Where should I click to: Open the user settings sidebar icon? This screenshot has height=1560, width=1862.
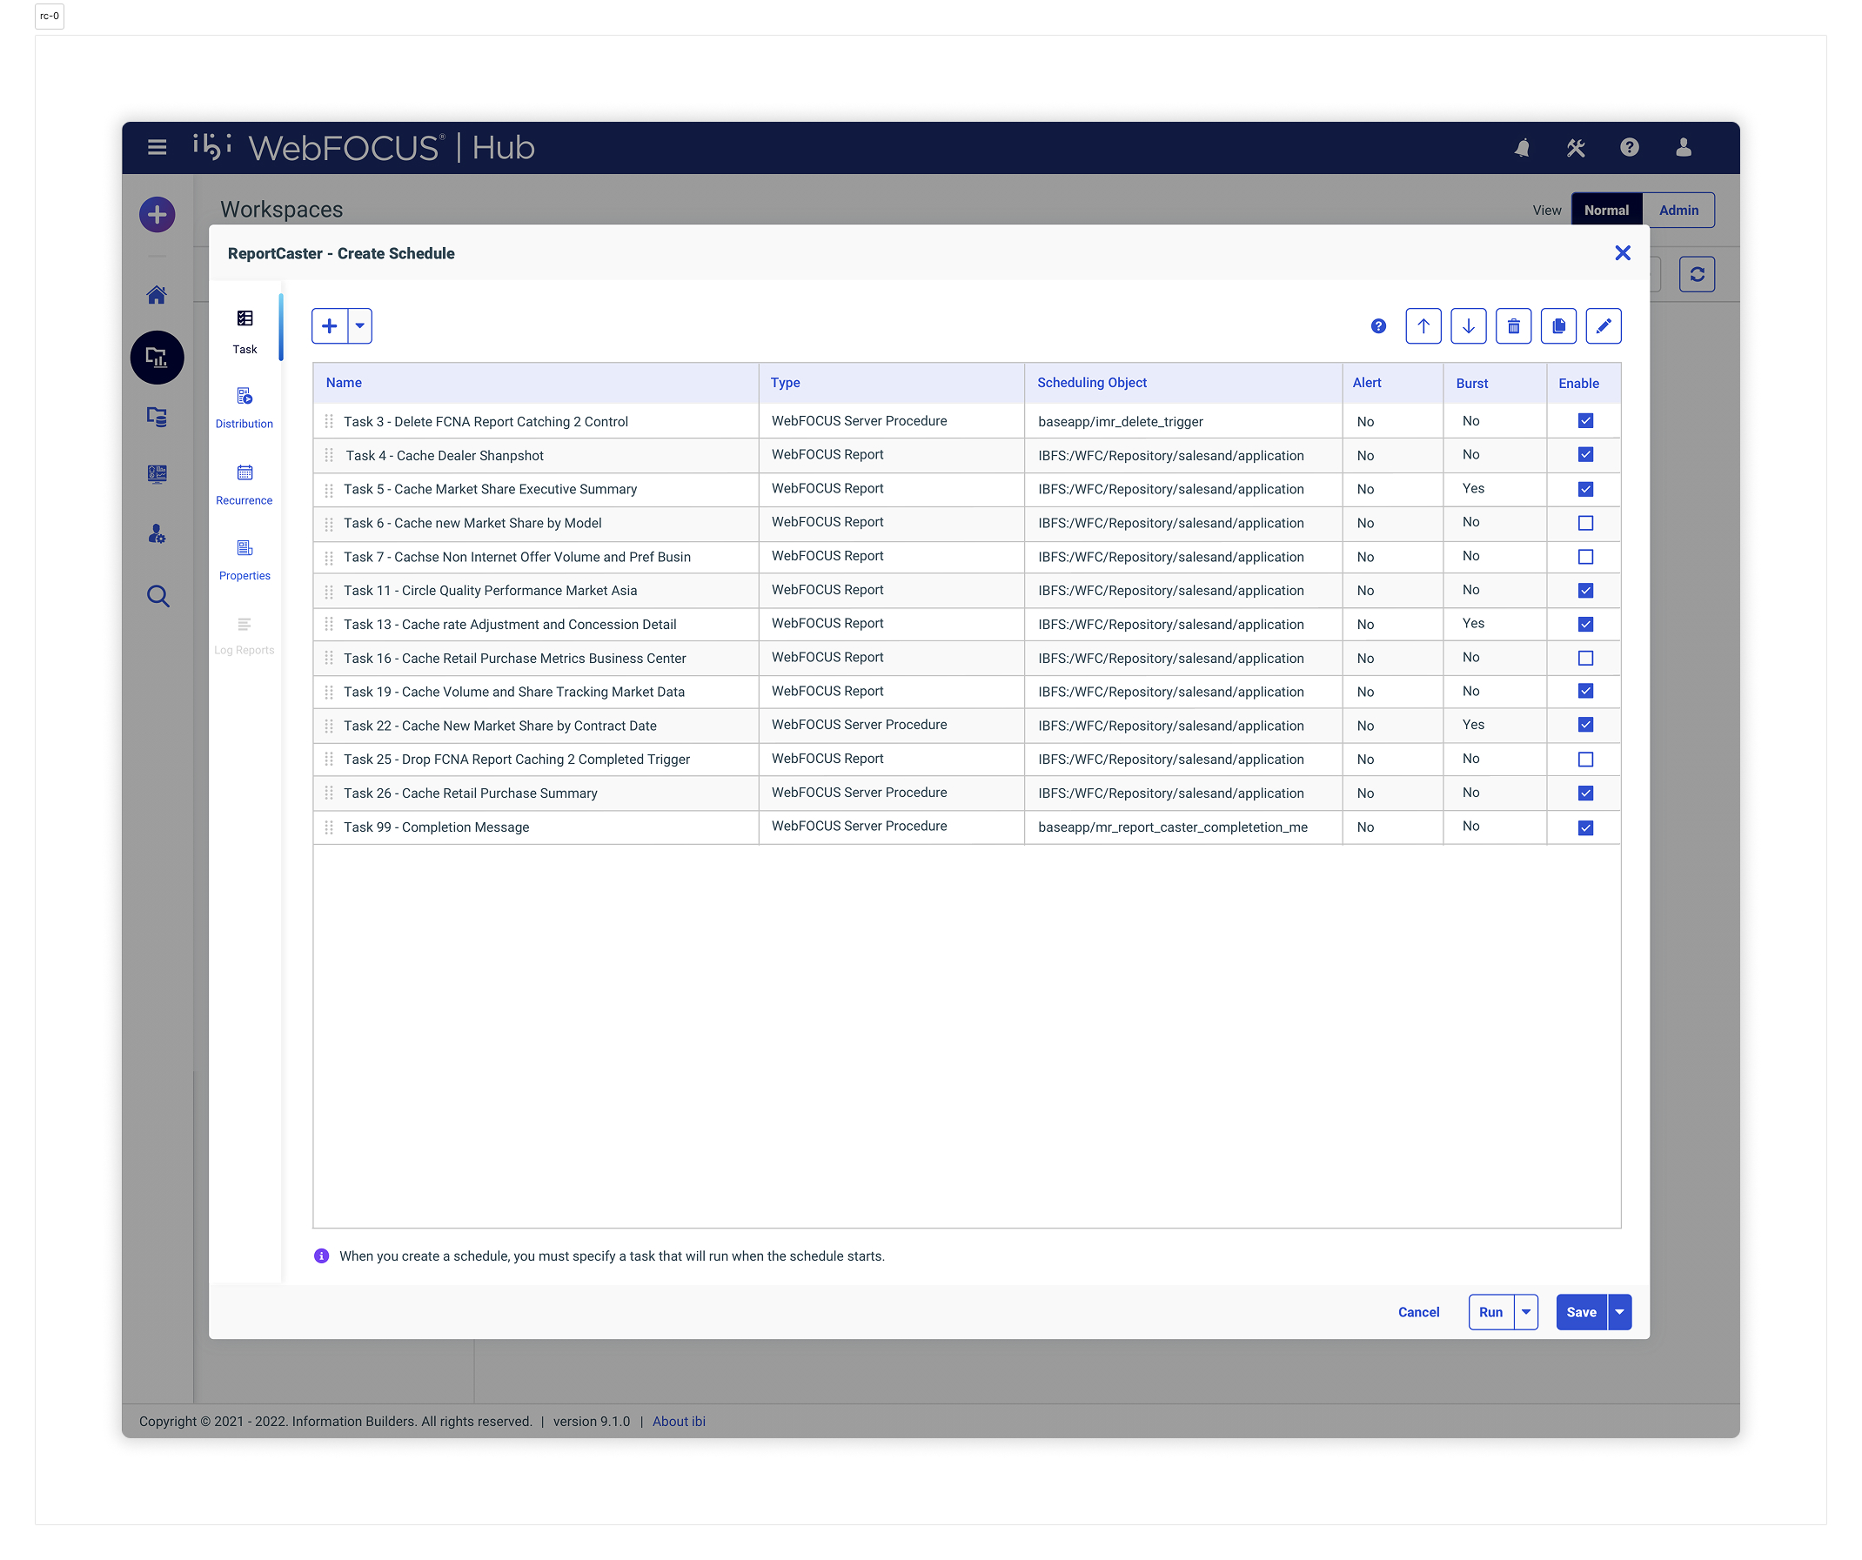pos(157,534)
